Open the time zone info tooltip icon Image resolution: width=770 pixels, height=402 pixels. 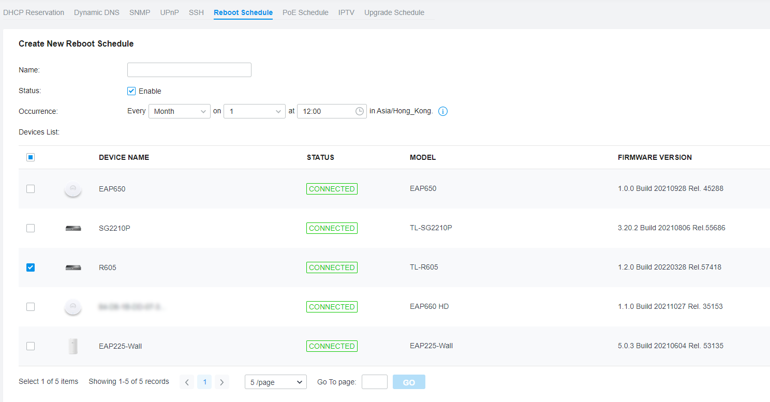tap(442, 111)
